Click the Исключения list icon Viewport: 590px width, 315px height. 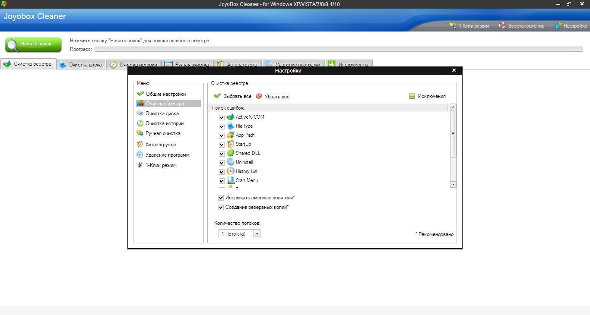click(x=412, y=96)
